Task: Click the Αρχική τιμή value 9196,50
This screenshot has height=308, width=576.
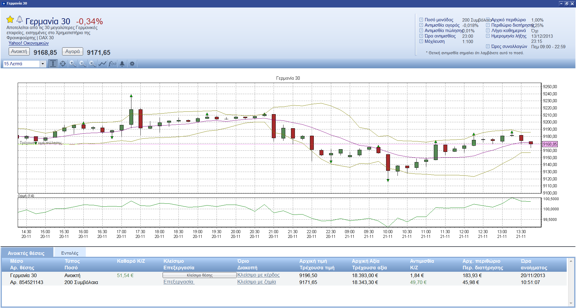Action: tap(308, 275)
